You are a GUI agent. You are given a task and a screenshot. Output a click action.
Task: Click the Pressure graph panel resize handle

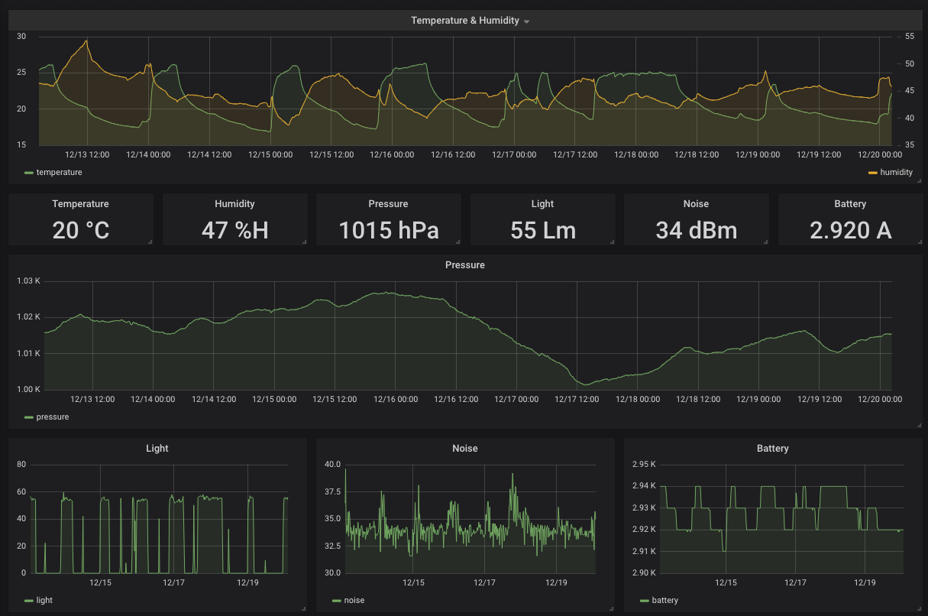tap(919, 426)
